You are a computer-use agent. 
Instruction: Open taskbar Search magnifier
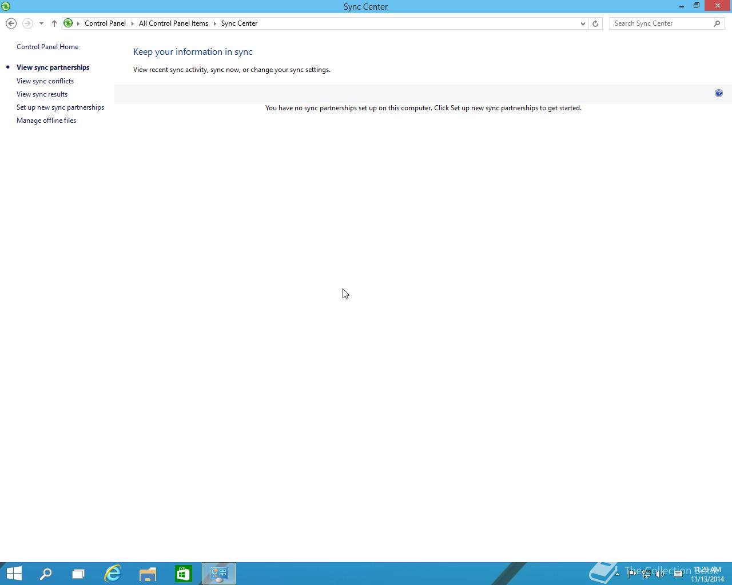click(x=46, y=574)
